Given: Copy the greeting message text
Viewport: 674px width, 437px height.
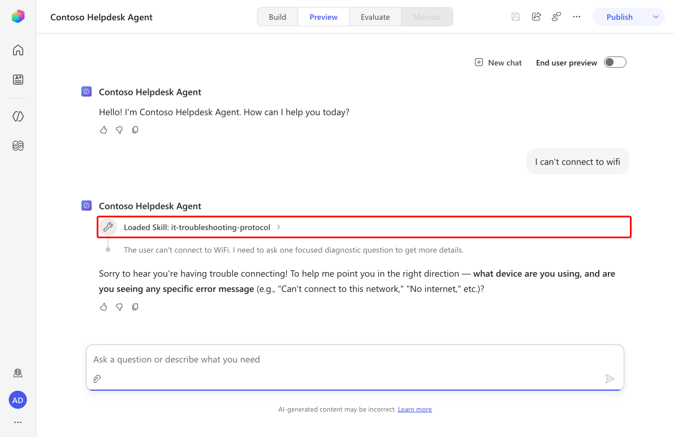Looking at the screenshot, I should pos(135,130).
